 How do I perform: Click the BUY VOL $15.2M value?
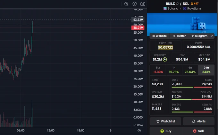coord(176,97)
